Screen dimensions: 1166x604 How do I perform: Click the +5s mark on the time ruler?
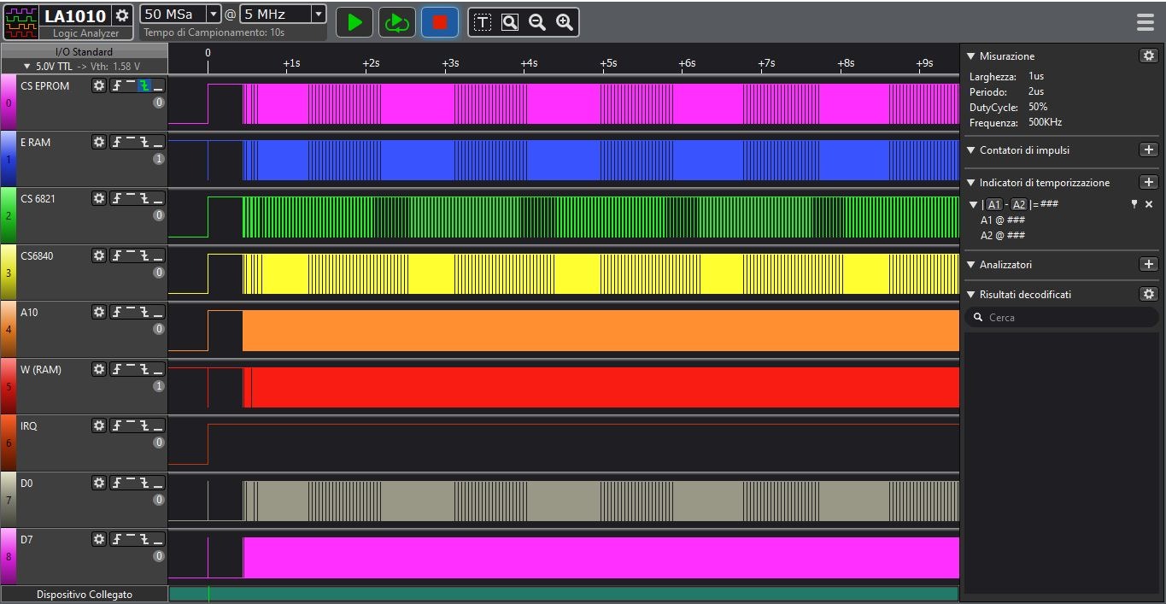tap(607, 63)
